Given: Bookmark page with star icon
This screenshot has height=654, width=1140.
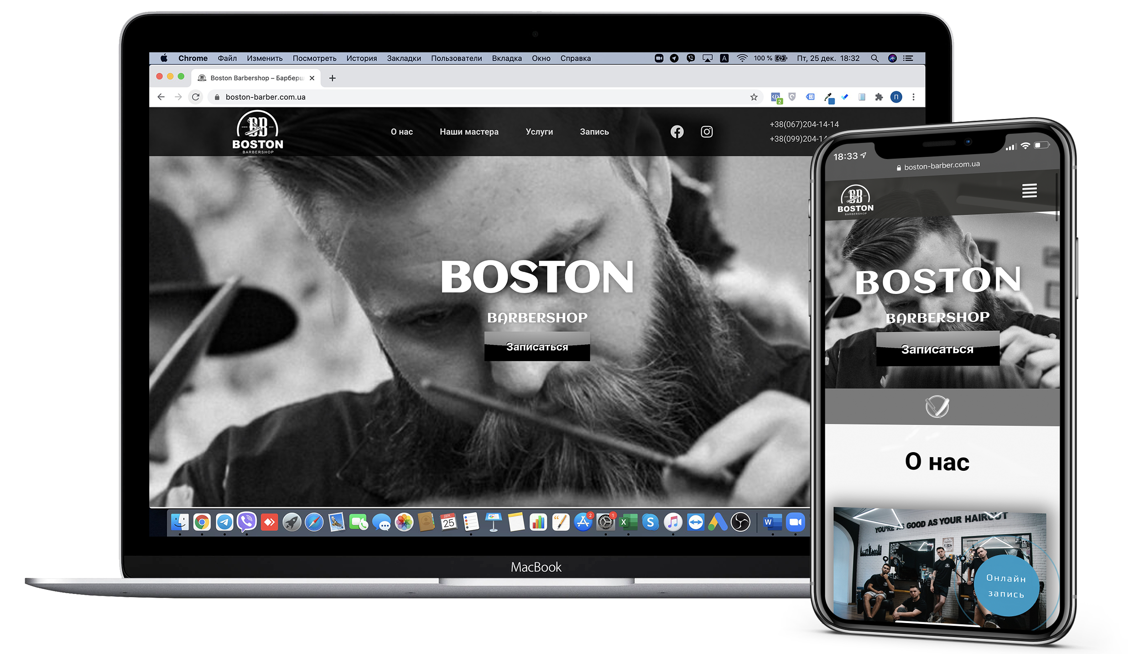Looking at the screenshot, I should pos(754,97).
